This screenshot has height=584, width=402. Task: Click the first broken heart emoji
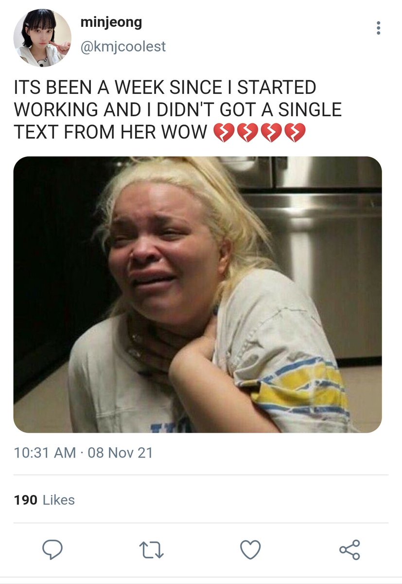pos(224,132)
